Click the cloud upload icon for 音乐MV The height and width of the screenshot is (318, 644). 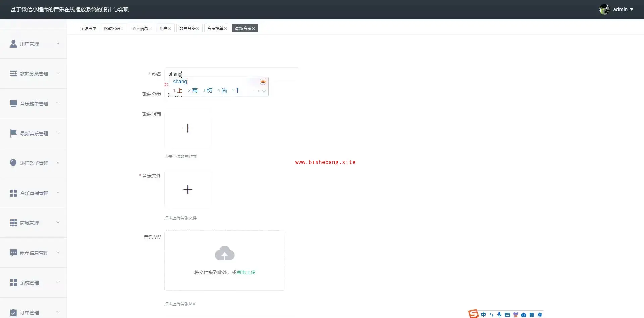coord(225,253)
